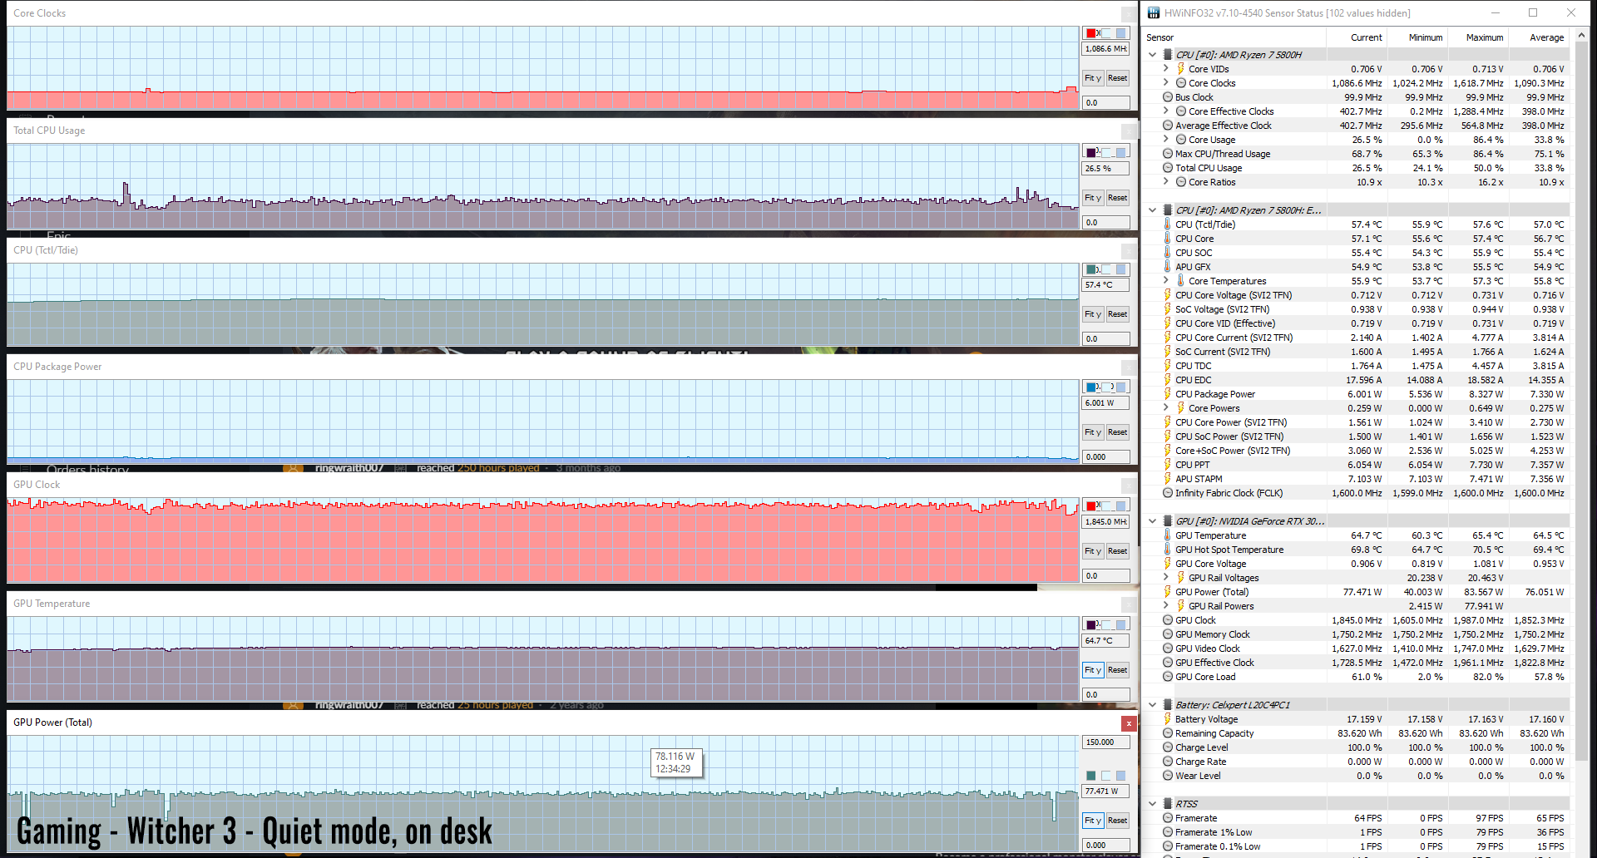The width and height of the screenshot is (1597, 858).
Task: Click the Average column header
Action: point(1546,37)
